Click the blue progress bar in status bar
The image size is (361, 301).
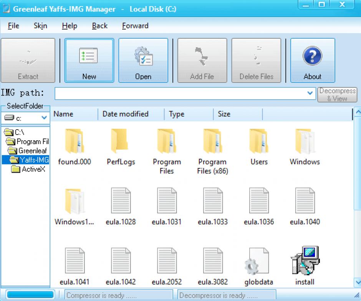pos(30,294)
